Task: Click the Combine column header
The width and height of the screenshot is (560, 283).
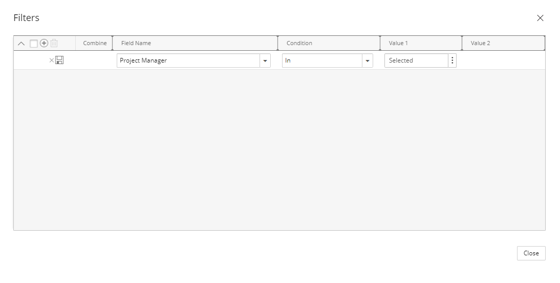Action: pyautogui.click(x=94, y=43)
